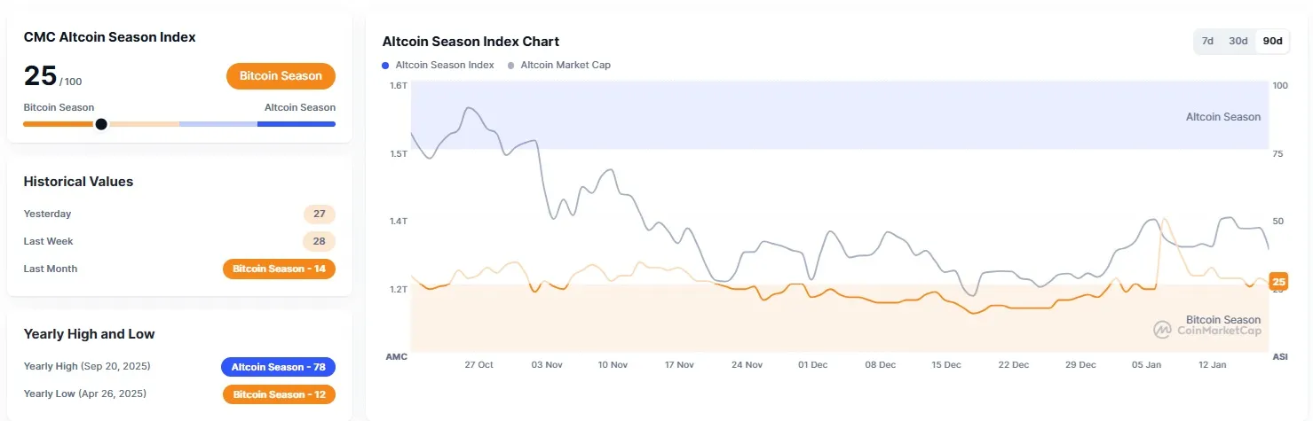Toggle Altcoin Season Index legend series
The image size is (1313, 421).
[444, 65]
